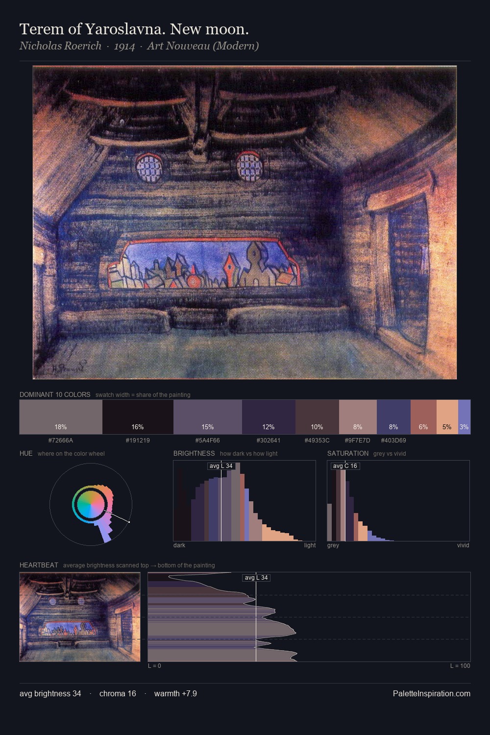Select the 8% indigo swatch #403D69
This screenshot has height=735, width=490.
[x=393, y=417]
